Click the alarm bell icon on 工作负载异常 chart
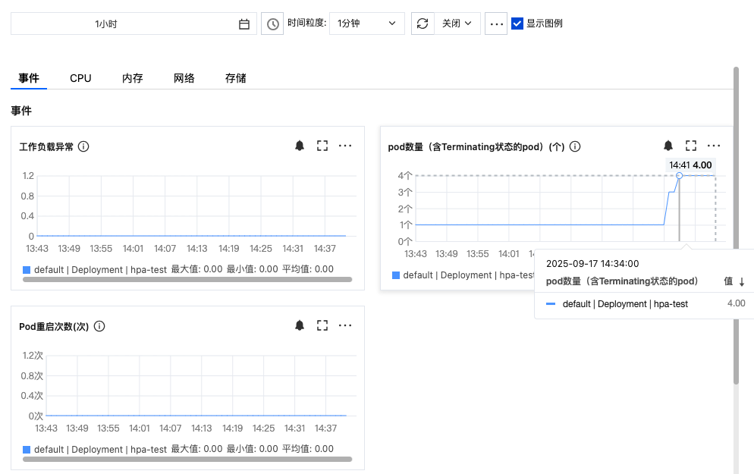The height and width of the screenshot is (474, 754). [x=300, y=146]
